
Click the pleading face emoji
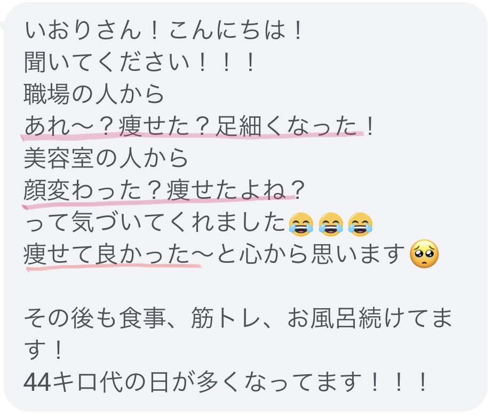coord(424,254)
